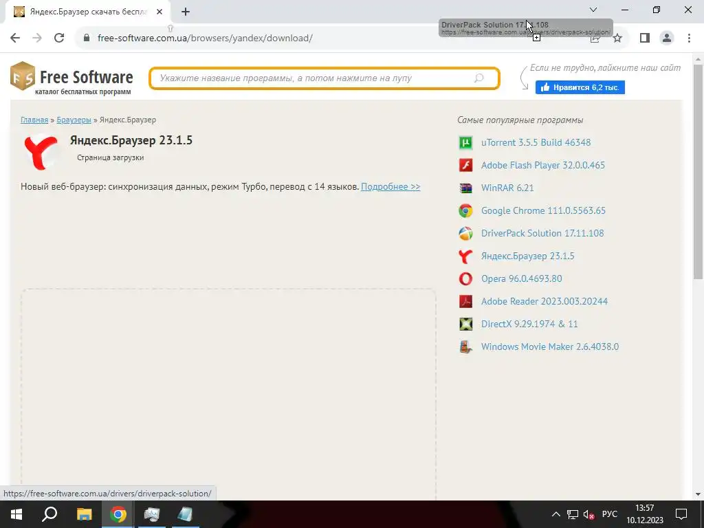Open the browser side panel
Image resolution: width=704 pixels, height=528 pixels.
[645, 38]
